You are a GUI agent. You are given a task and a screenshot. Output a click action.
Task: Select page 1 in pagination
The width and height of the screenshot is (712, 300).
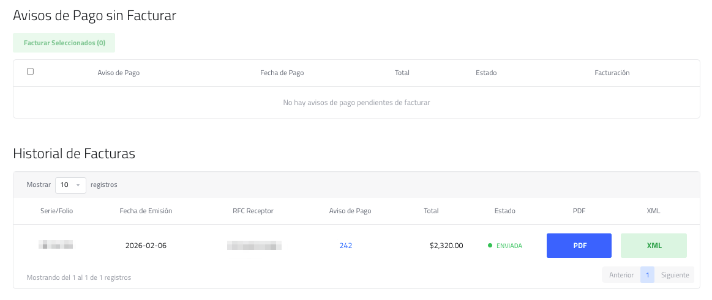coord(647,275)
